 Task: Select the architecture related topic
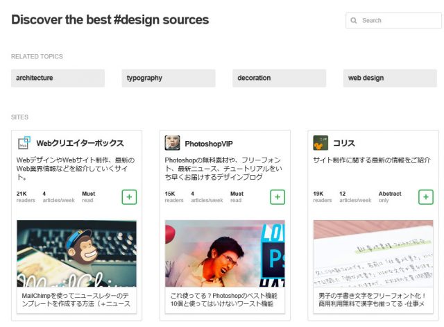(58, 78)
